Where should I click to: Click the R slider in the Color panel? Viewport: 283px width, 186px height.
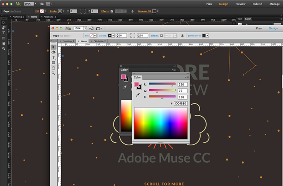[x=162, y=84]
